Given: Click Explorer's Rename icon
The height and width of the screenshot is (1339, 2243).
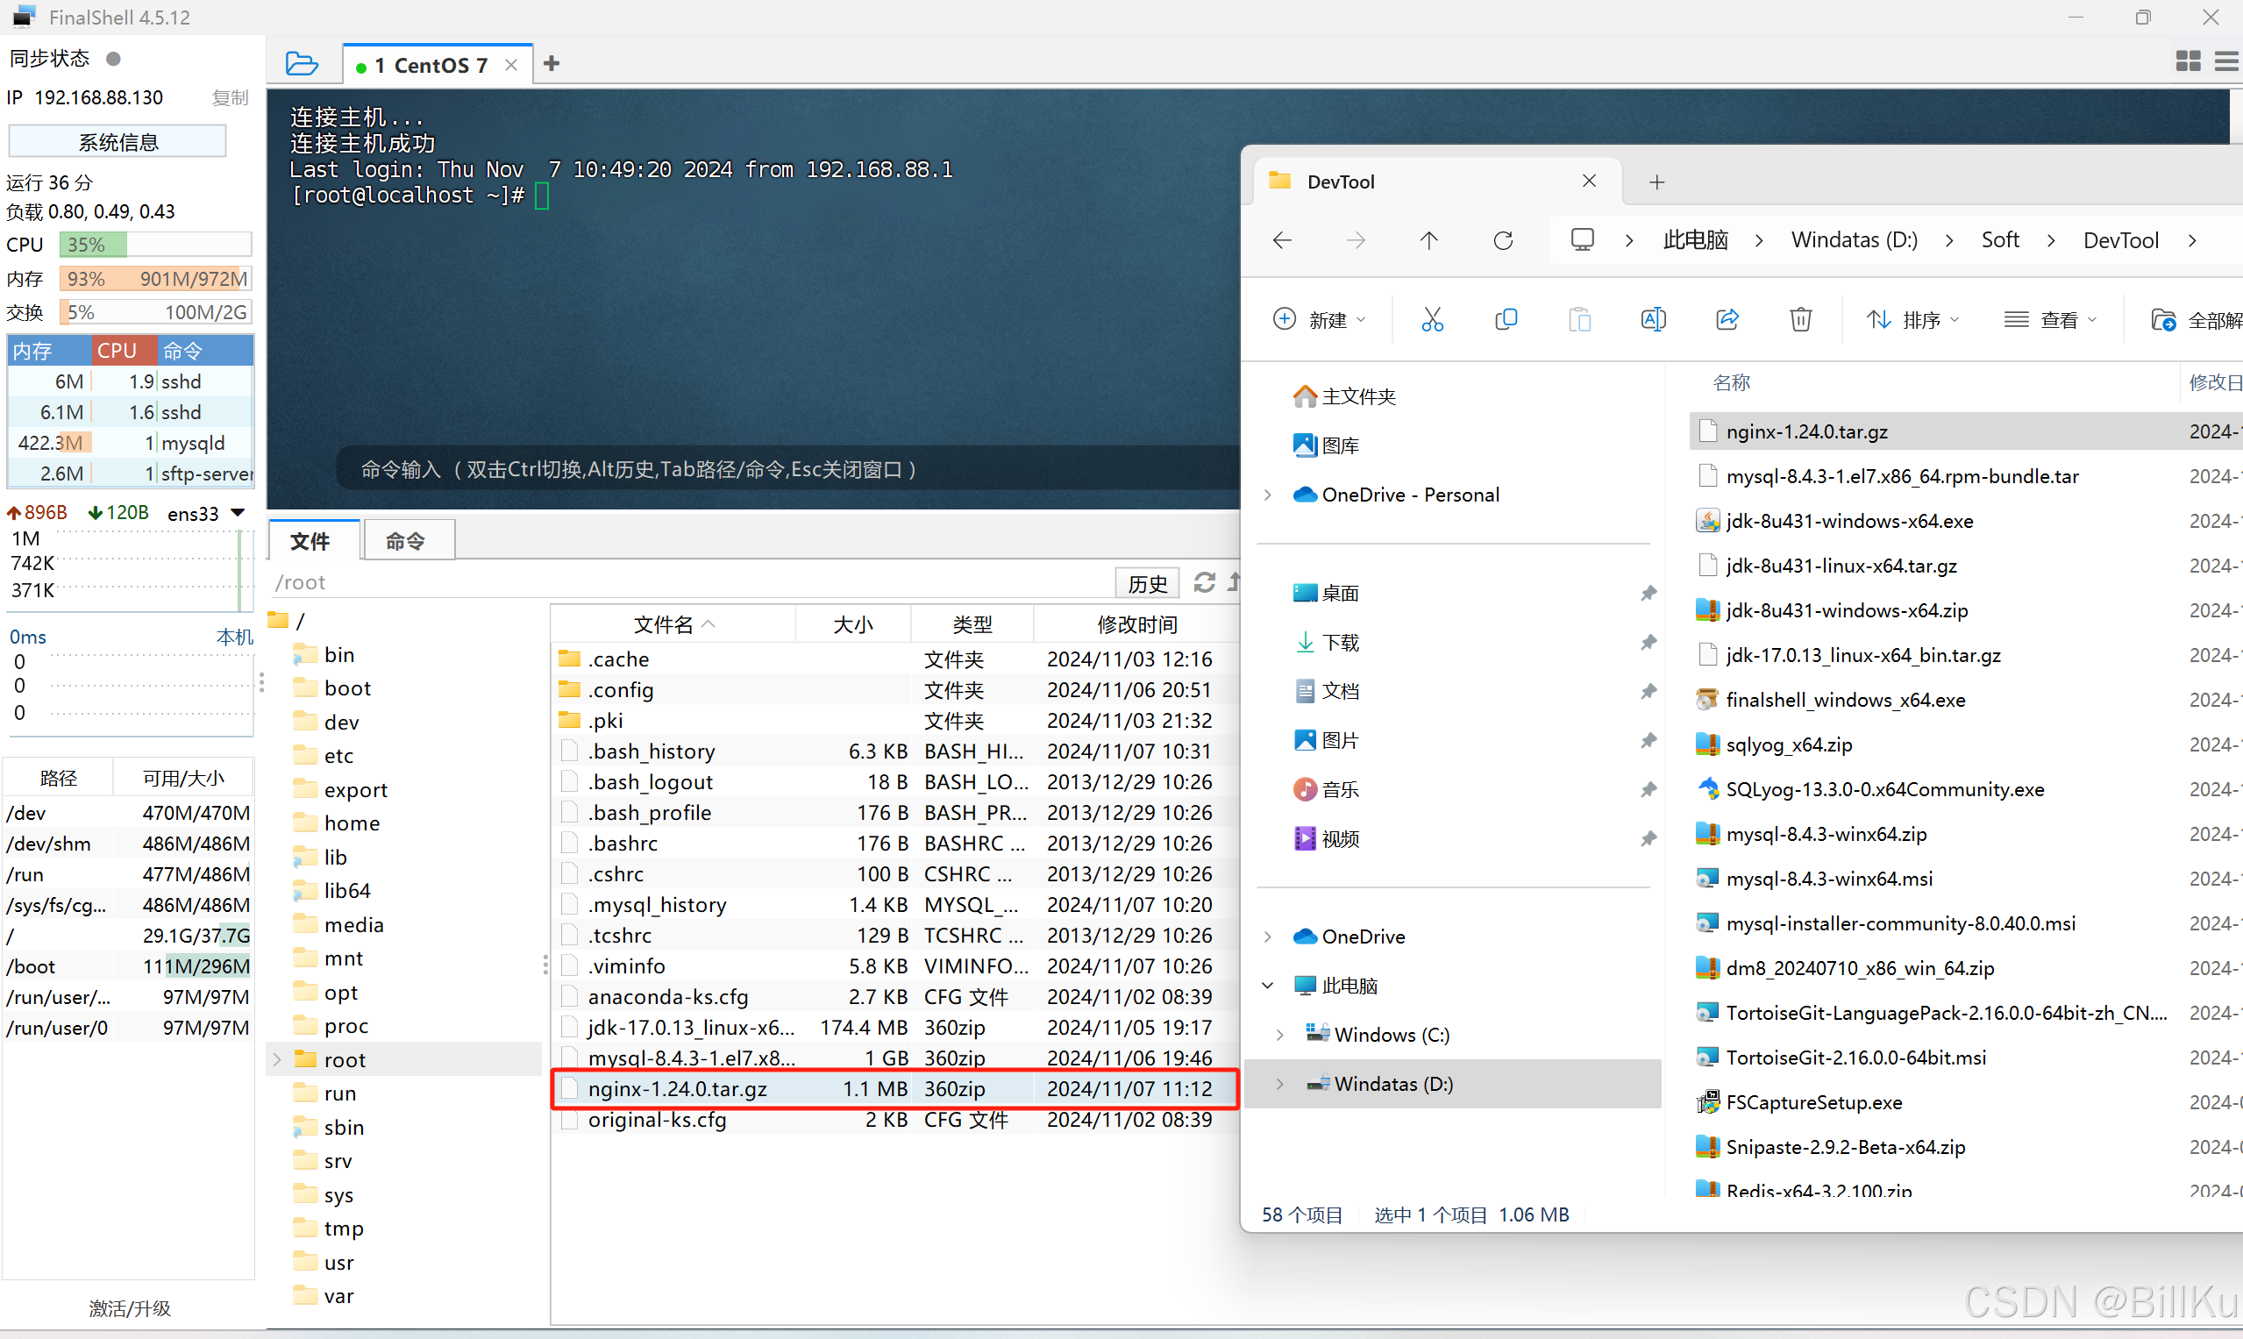Looking at the screenshot, I should coord(1653,319).
